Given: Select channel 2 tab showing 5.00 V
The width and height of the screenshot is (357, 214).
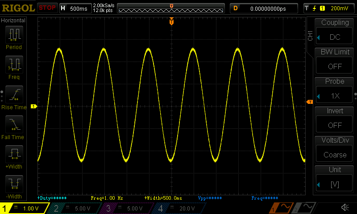Looking at the screenshot, I should pyautogui.click(x=75, y=208).
